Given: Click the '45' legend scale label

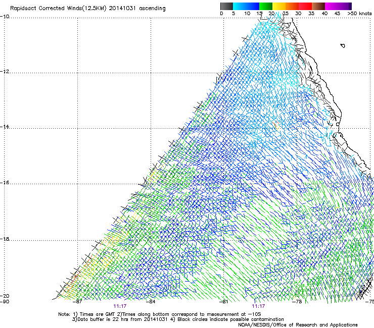Looking at the screenshot, I should [337, 14].
